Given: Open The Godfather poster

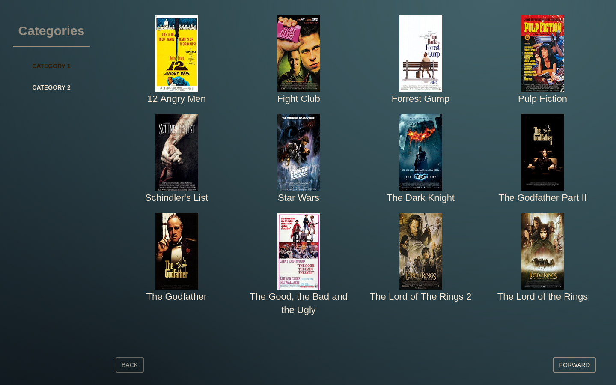Looking at the screenshot, I should (176, 251).
